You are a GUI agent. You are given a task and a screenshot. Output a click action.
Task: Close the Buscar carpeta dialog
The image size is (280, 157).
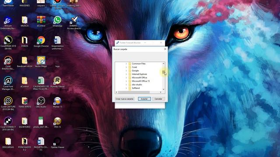[x=165, y=49]
